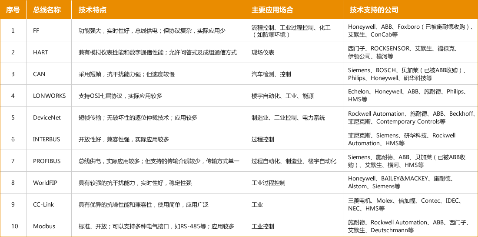This screenshot has height=237, width=478.
Task: Click the FF companies cell starting Honeywell、ABB、Foxboro
Action: pos(411,30)
